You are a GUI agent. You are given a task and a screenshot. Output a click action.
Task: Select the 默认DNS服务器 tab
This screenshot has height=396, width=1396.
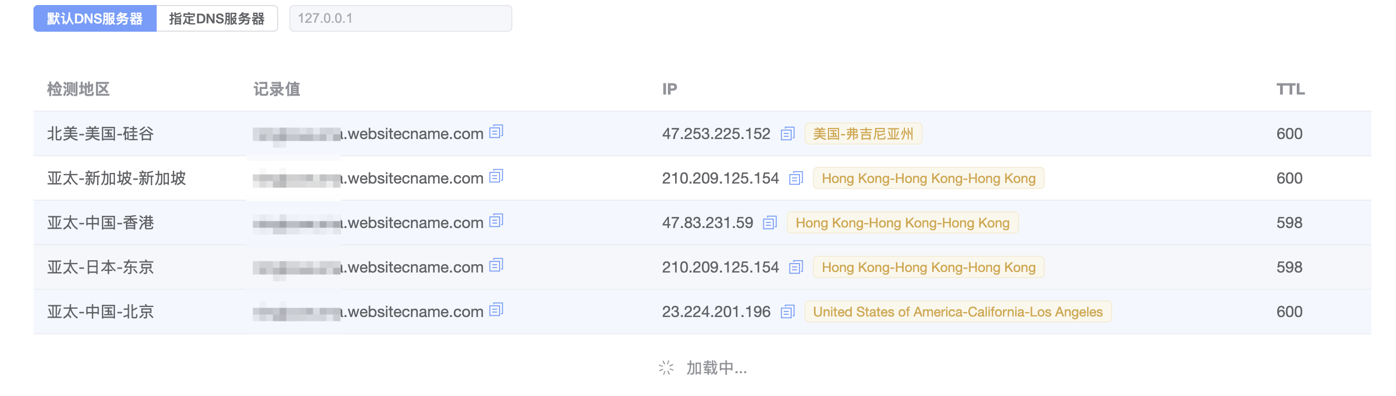click(x=95, y=18)
